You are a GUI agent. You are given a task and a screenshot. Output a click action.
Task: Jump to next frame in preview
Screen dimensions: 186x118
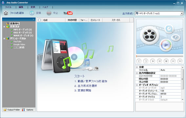point(180,61)
